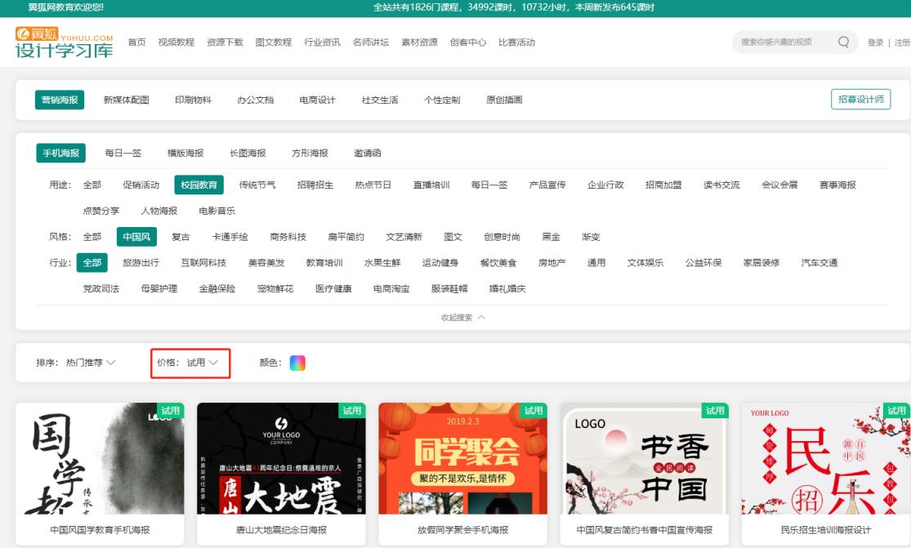The height and width of the screenshot is (548, 911).
Task: Open 创客中心 in navigation
Action: [467, 42]
